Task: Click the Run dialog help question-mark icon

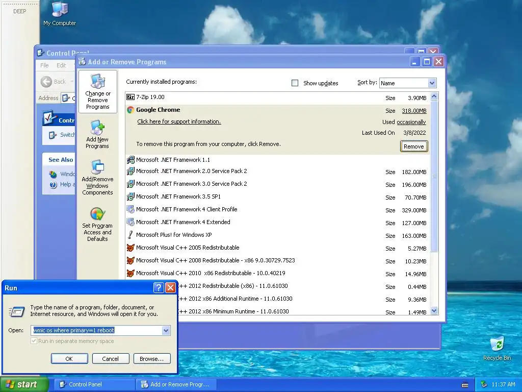Action: coord(159,288)
